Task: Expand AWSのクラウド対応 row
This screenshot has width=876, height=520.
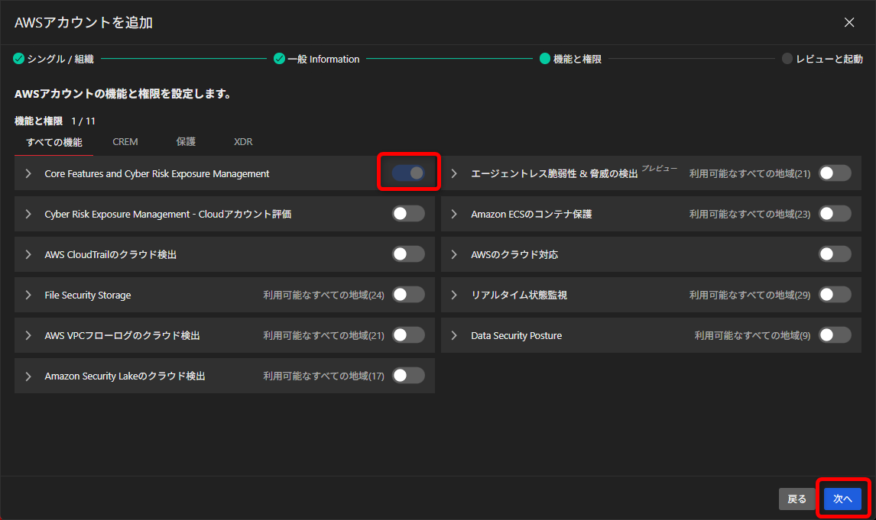Action: click(x=454, y=254)
